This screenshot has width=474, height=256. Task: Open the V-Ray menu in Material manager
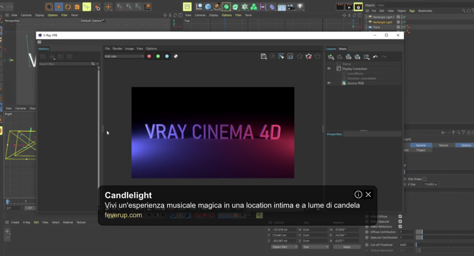[26, 222]
